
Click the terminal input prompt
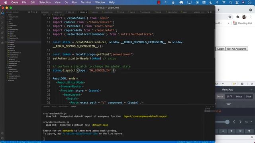[44, 139]
